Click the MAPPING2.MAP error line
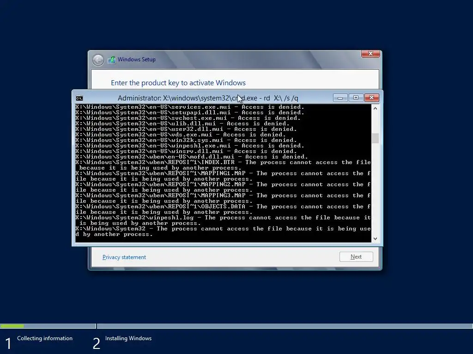The width and height of the screenshot is (473, 354). click(x=223, y=187)
